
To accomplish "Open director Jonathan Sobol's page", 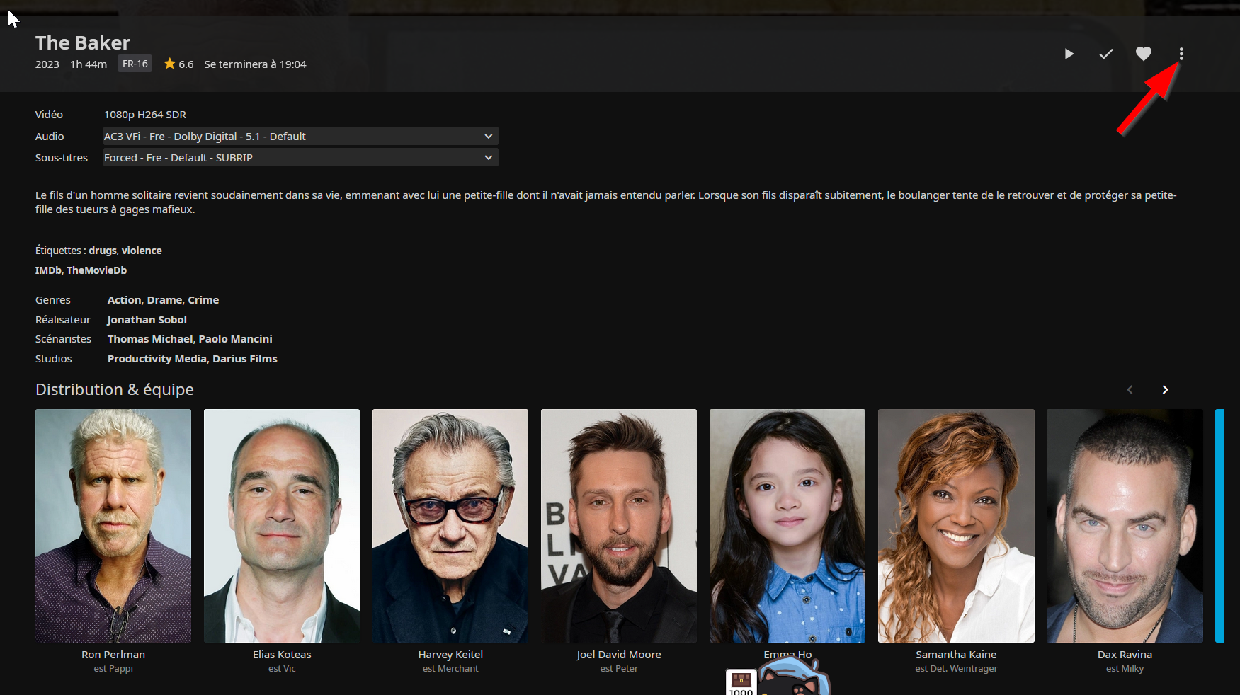I will (x=147, y=320).
